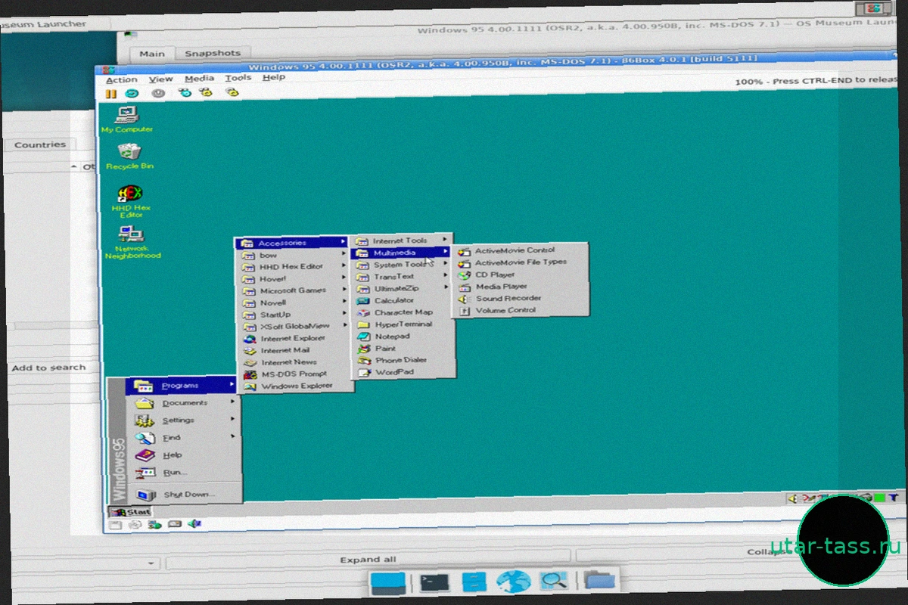This screenshot has height=605, width=908.
Task: Open the Tools menu in 86Box
Action: (238, 78)
